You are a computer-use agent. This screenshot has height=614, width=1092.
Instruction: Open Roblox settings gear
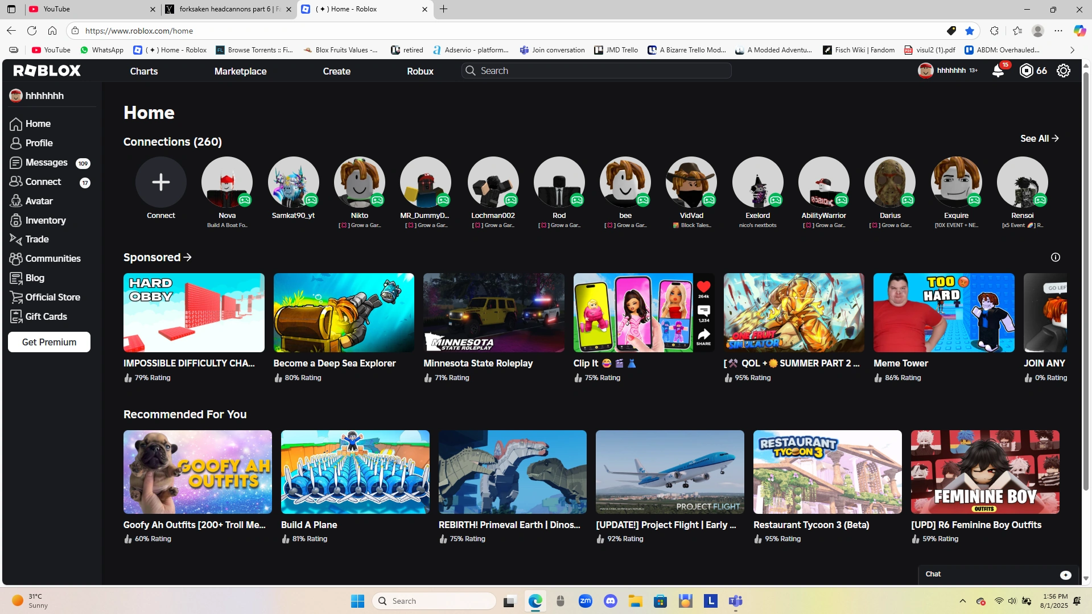[x=1064, y=70]
